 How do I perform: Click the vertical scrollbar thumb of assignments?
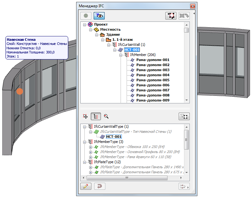(x=186, y=139)
